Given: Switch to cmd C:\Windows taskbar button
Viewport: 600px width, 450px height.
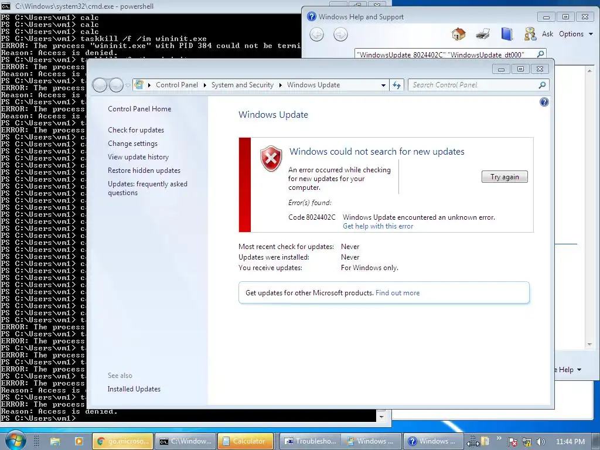Looking at the screenshot, I should [x=186, y=441].
